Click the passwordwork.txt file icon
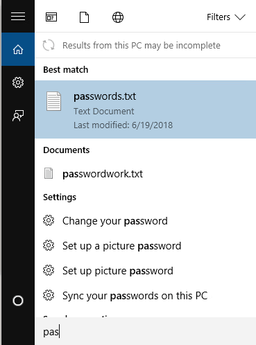Image resolution: width=256 pixels, height=345 pixels. pos(49,173)
